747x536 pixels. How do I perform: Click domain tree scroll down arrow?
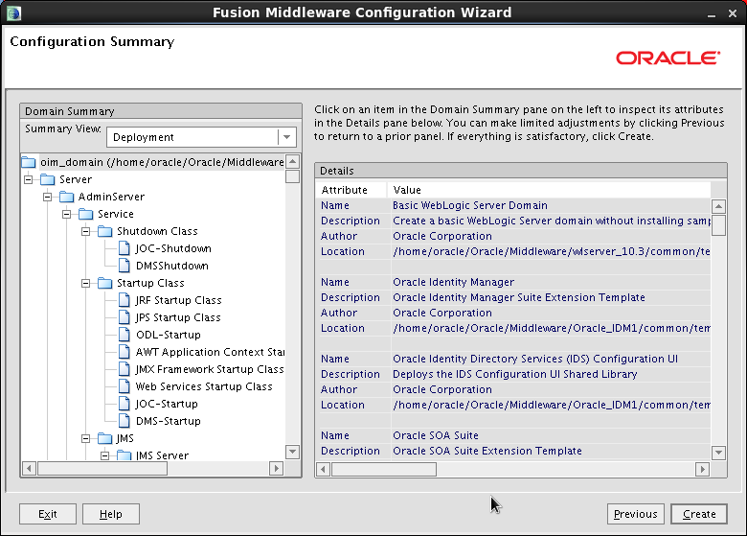[292, 451]
